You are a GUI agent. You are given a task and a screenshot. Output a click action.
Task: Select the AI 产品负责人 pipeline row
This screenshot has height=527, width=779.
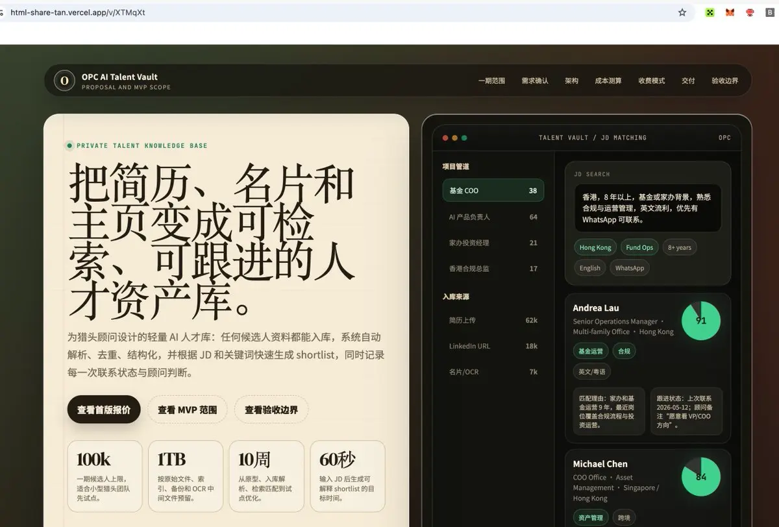493,217
